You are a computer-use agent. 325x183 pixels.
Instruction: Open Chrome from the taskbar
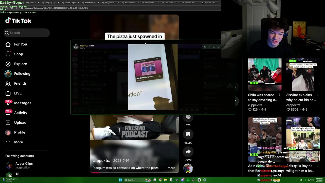pyautogui.click(x=160, y=180)
